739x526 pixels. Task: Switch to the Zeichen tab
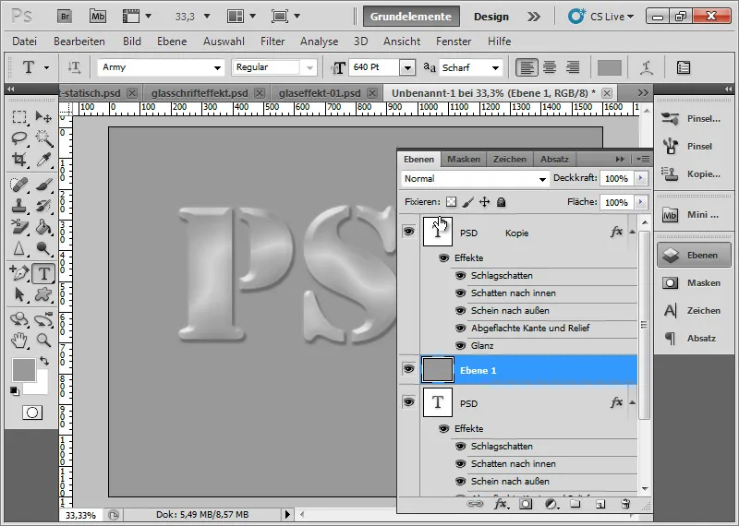(x=510, y=159)
